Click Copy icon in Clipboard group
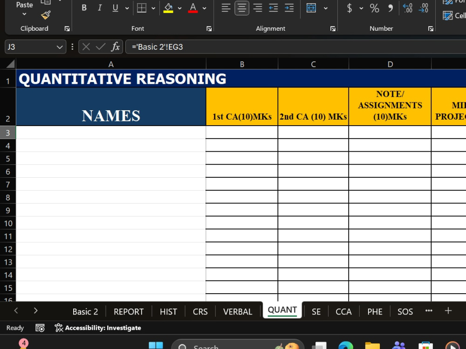 [x=46, y=2]
